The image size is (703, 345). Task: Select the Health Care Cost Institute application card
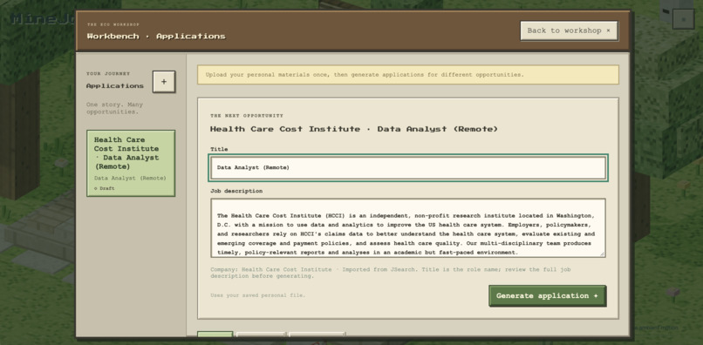point(131,163)
